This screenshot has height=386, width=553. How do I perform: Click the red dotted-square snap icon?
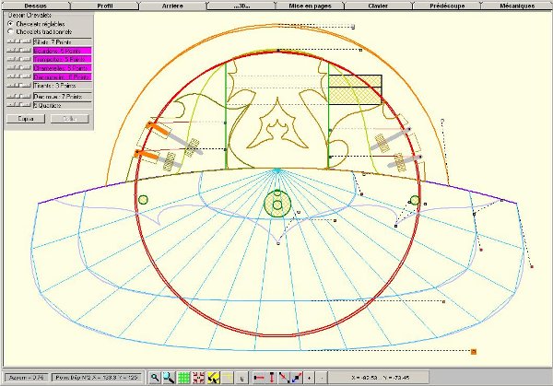pos(197,377)
